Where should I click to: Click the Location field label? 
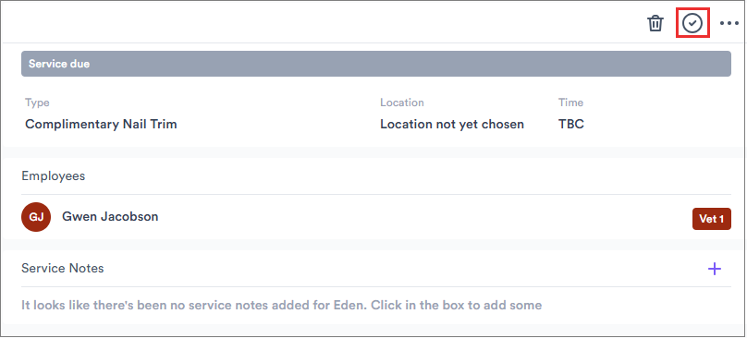coord(401,103)
